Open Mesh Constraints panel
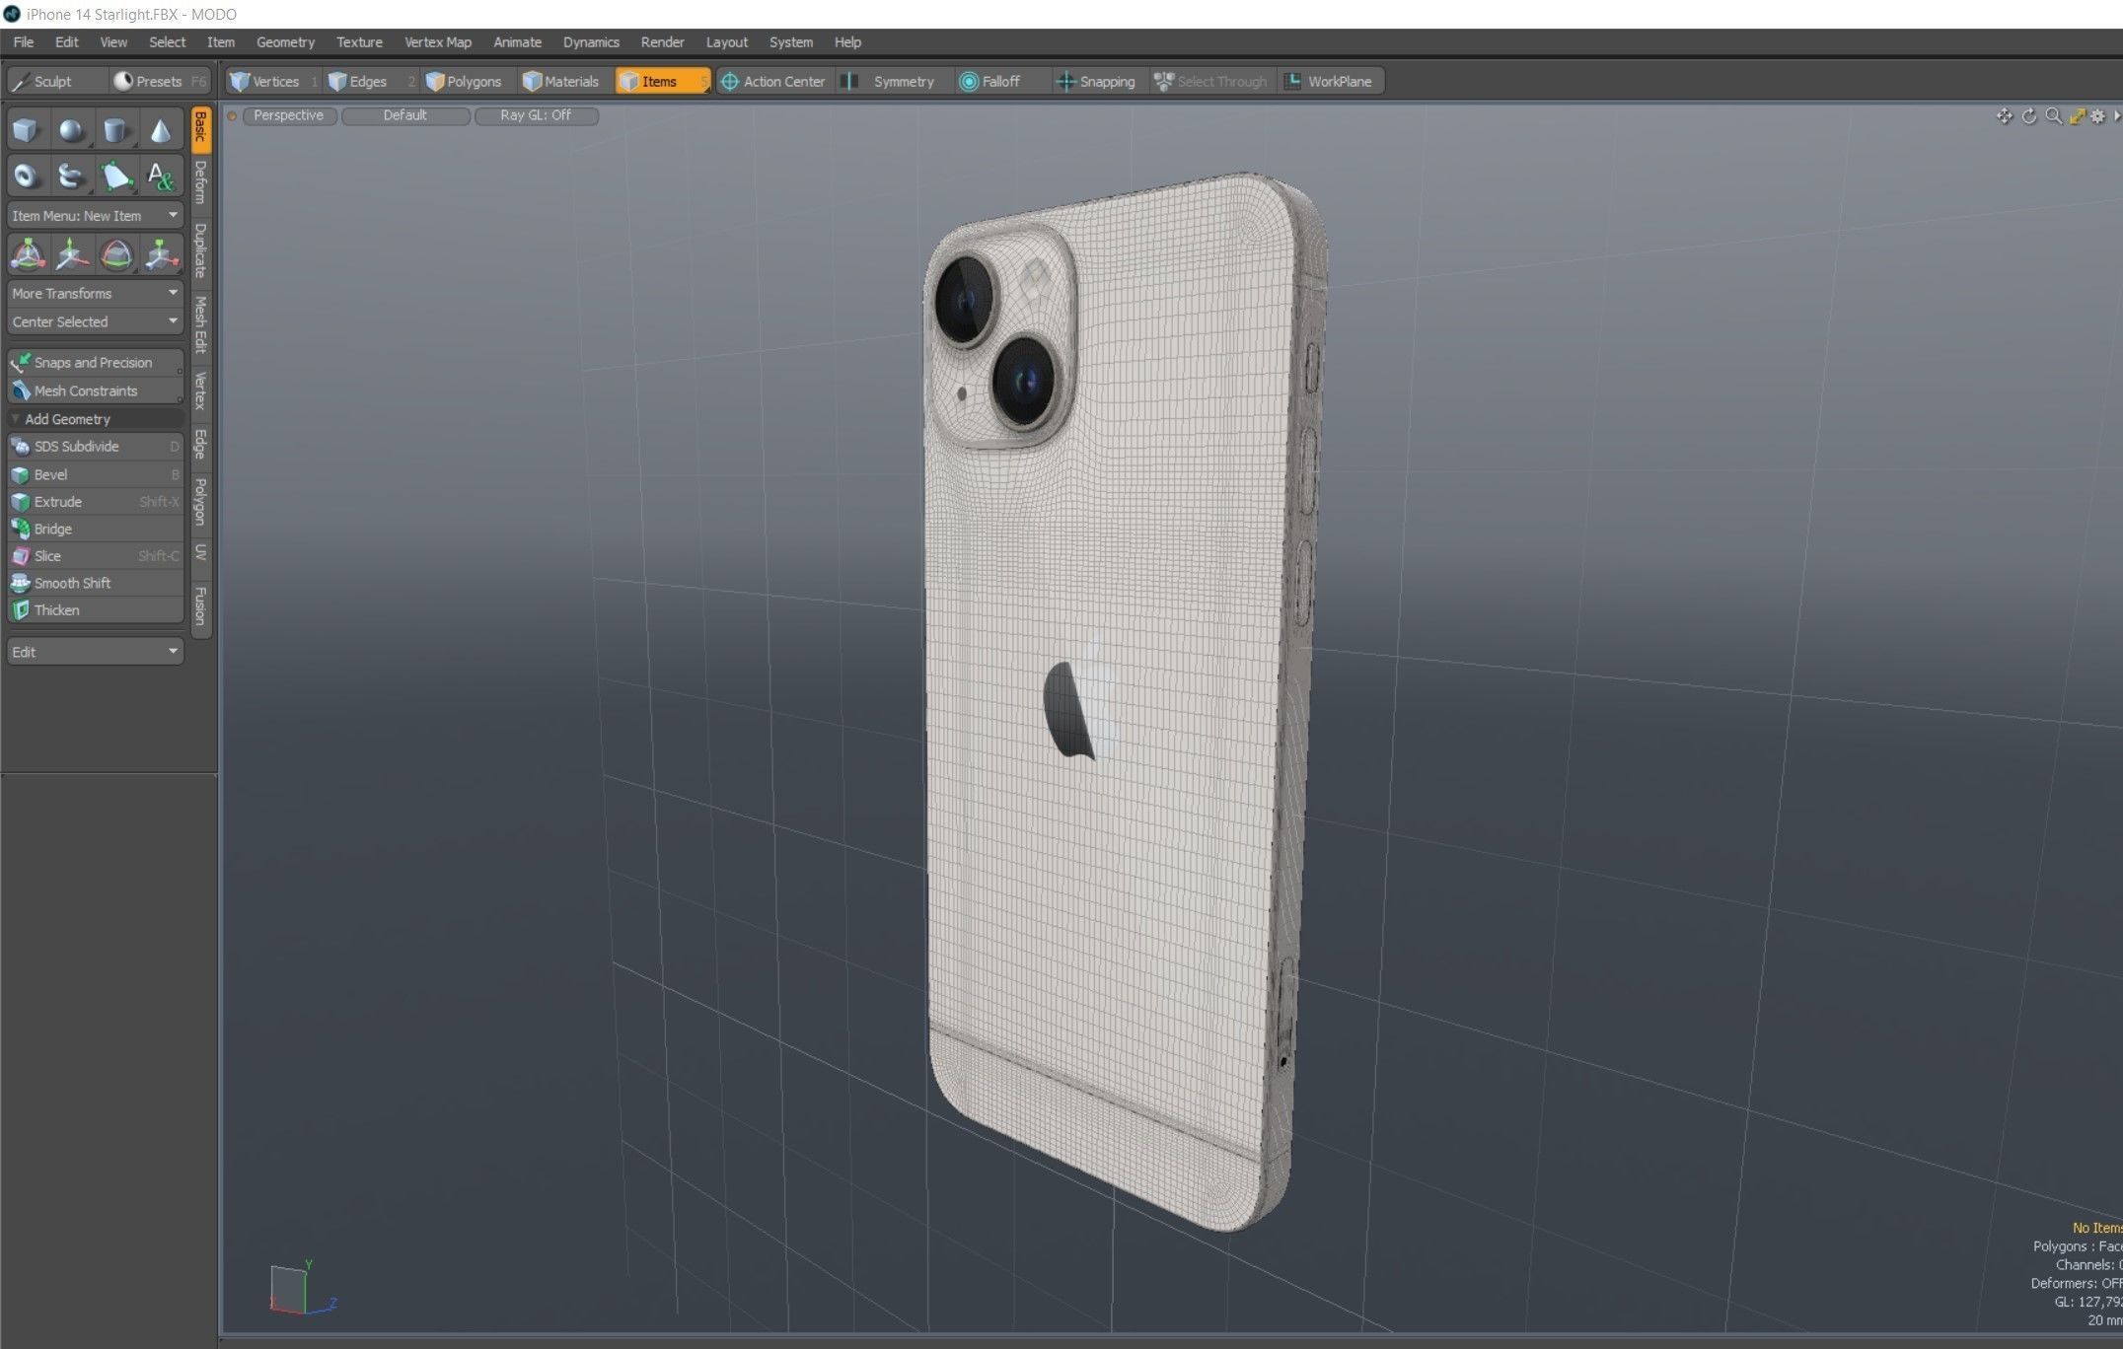 click(x=96, y=391)
